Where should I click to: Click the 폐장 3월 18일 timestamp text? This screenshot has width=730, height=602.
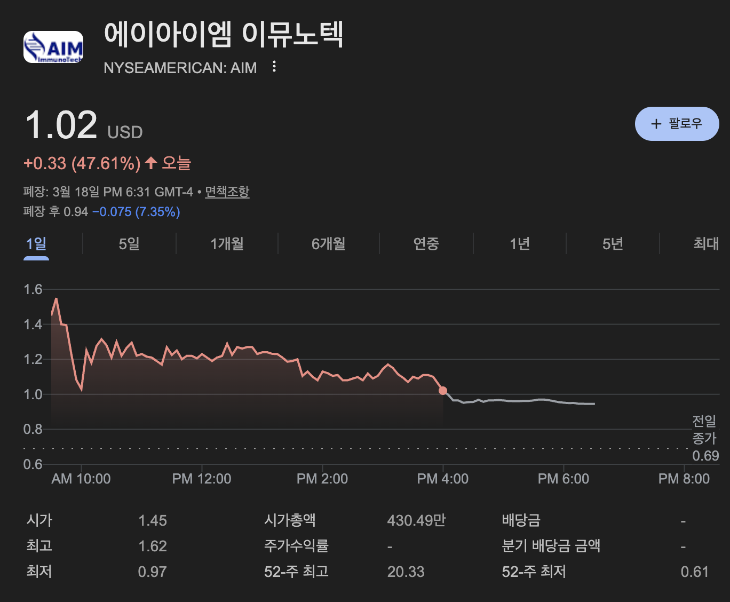click(x=108, y=192)
